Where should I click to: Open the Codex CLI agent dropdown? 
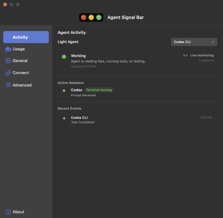click(x=194, y=42)
